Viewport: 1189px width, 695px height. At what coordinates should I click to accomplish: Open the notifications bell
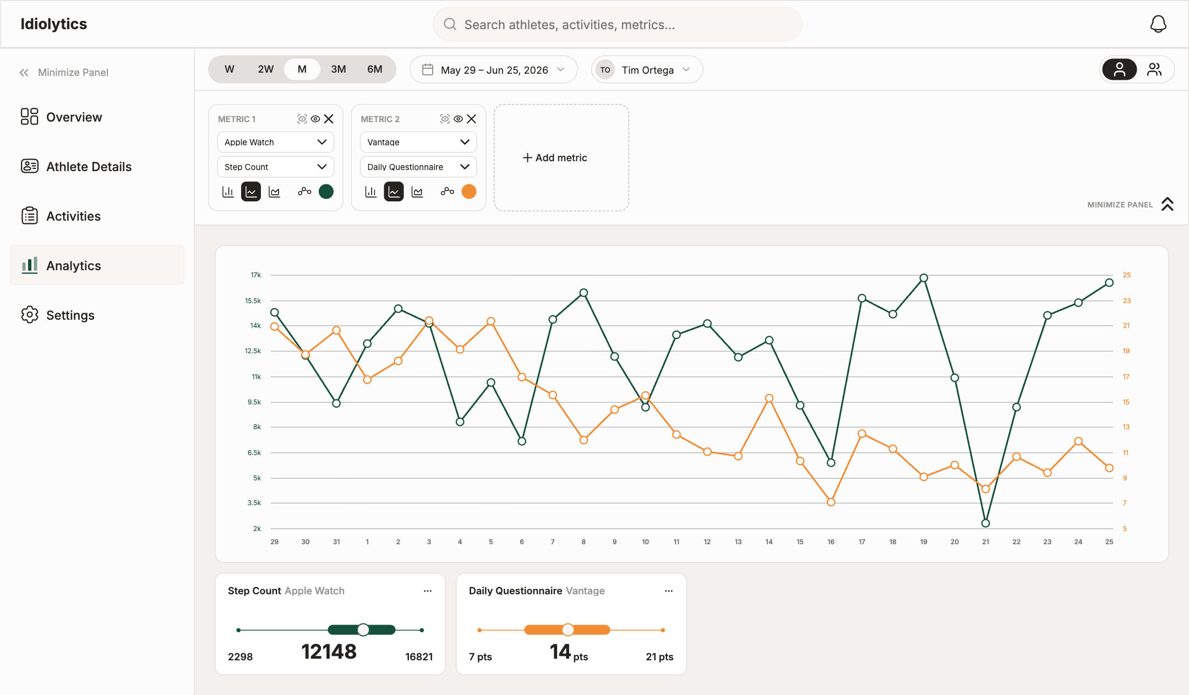[1158, 24]
